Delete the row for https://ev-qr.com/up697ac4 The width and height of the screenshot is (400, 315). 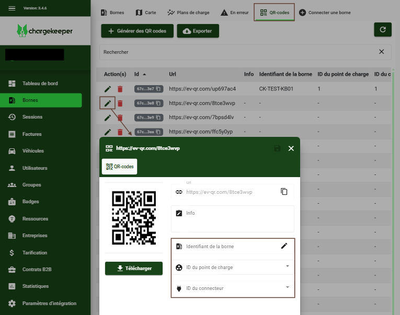(x=120, y=89)
